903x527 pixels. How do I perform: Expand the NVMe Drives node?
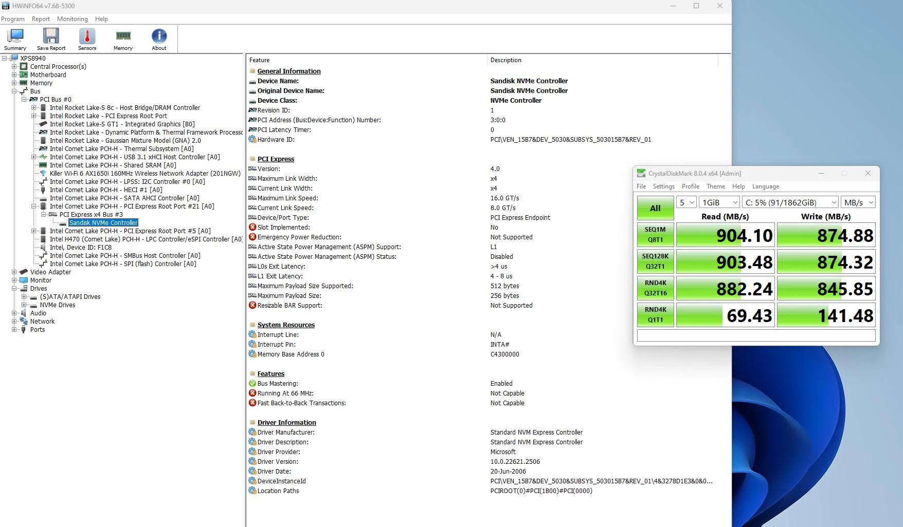pyautogui.click(x=24, y=305)
